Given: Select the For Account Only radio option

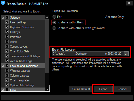Looking at the screenshot, I should coord(54,17).
